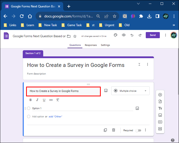Open question's more options menu
The height and width of the screenshot is (143, 179).
pos(146,130)
